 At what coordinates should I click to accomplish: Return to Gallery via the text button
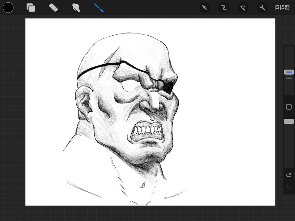tap(282, 8)
